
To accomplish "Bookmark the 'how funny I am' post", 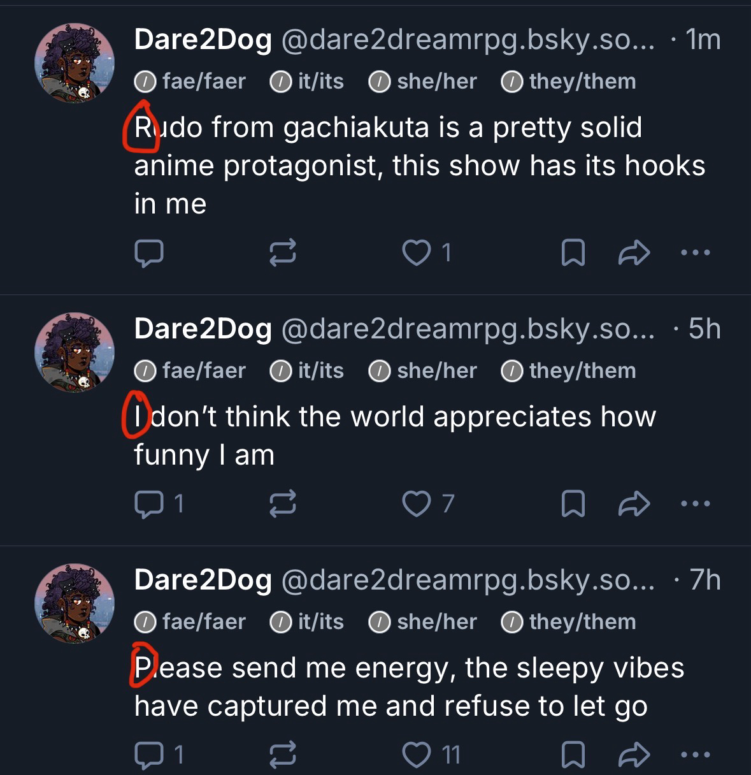I will point(573,504).
